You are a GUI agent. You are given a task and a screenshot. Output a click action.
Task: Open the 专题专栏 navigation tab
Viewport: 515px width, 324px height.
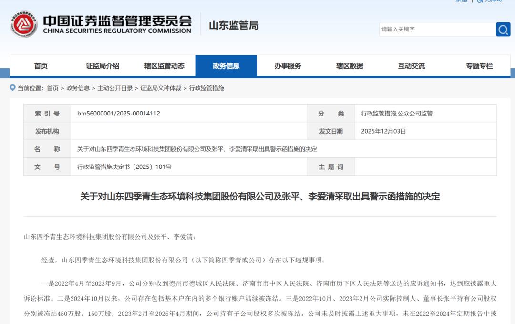[x=479, y=66]
